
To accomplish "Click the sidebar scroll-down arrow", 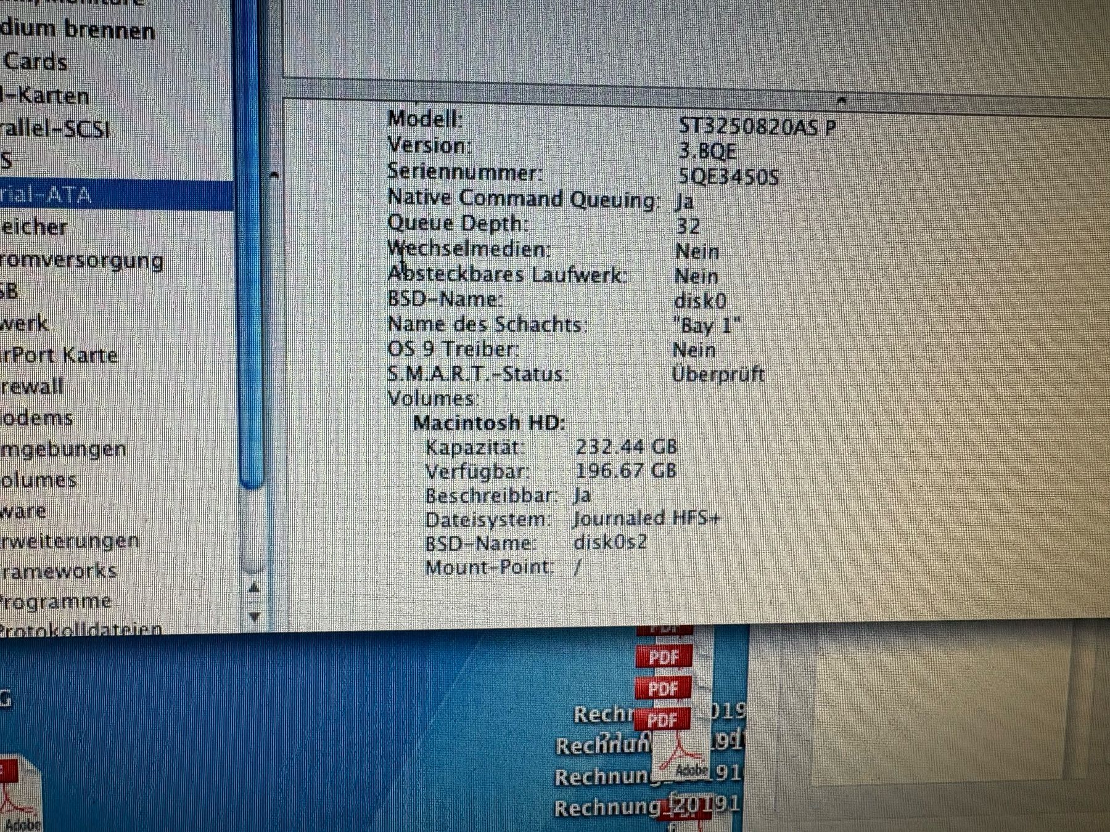I will (253, 616).
